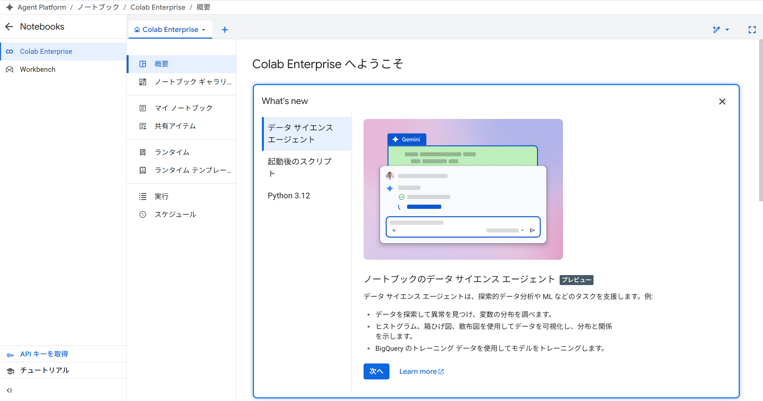
Task: Select マイ ノートブック in the navigation panel
Action: 182,107
